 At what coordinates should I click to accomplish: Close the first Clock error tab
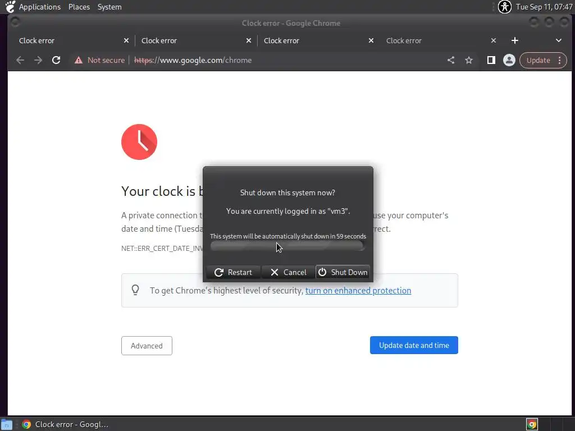click(x=126, y=40)
